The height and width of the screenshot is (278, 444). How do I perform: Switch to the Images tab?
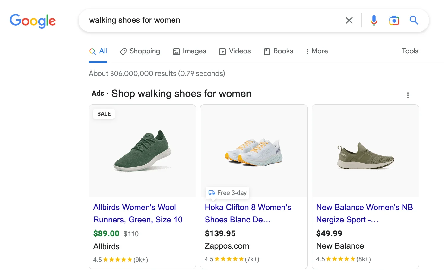pyautogui.click(x=189, y=51)
